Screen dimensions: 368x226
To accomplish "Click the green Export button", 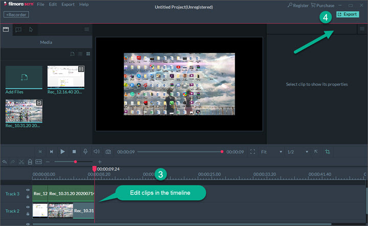I will point(347,14).
